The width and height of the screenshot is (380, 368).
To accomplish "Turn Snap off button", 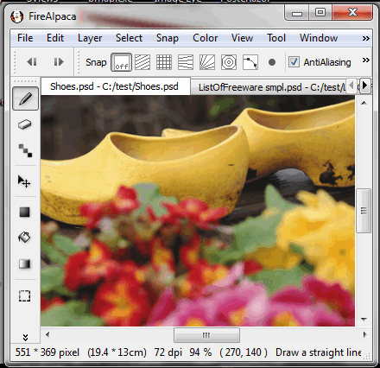I will pos(122,62).
